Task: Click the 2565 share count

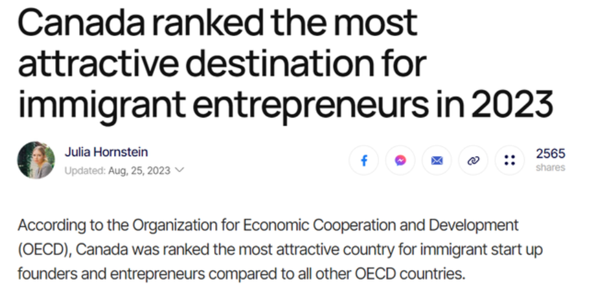Action: pyautogui.click(x=550, y=154)
